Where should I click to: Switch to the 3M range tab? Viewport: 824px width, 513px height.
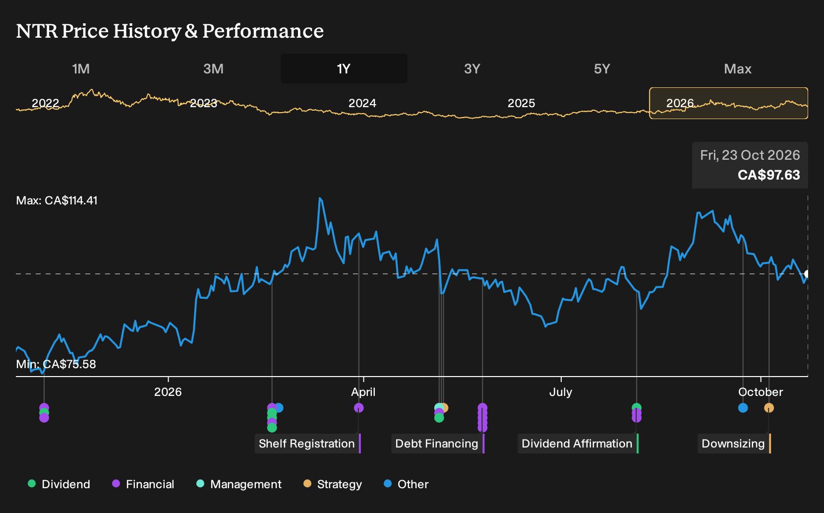tap(213, 68)
